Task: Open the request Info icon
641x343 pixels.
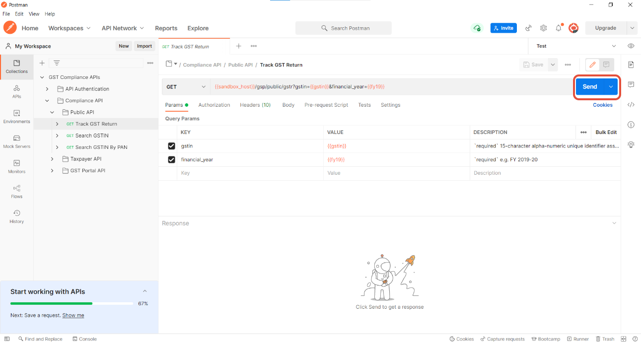Action: [631, 125]
